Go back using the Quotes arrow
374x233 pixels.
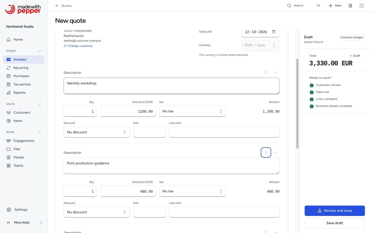tap(57, 6)
